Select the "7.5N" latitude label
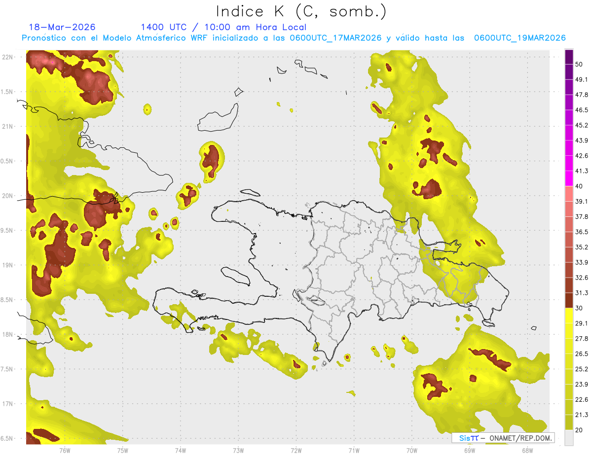Viewport: 592px width, 457px height. (x=7, y=369)
